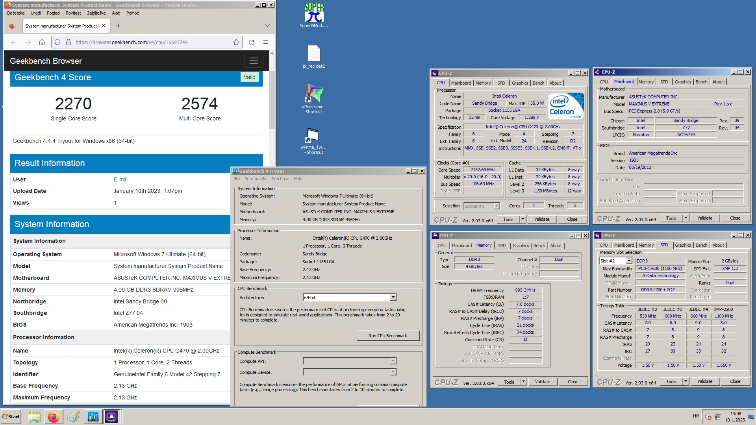Viewport: 756px width, 425px height.
Task: Click the Firefox View icon left of tab
Action: pyautogui.click(x=12, y=26)
